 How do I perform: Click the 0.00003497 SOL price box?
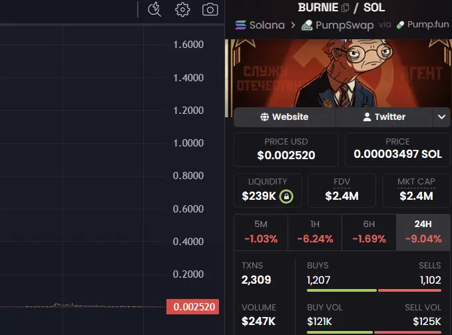point(397,150)
